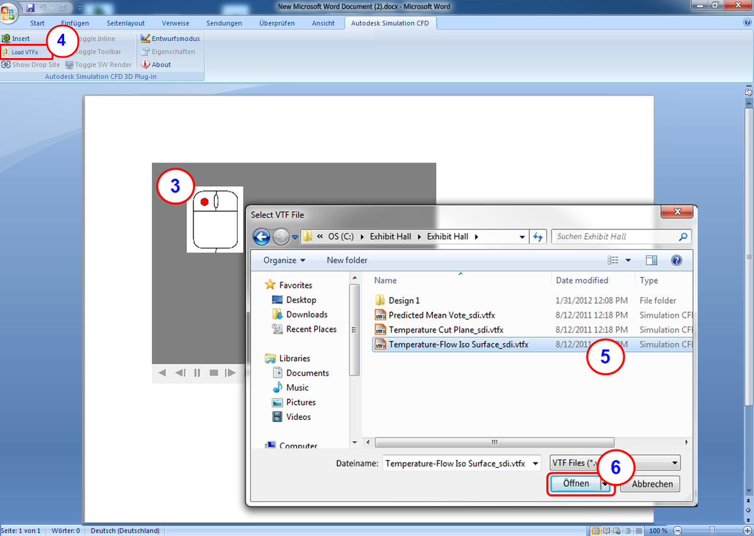
Task: Change view icon in dialog toolbar
Action: (x=613, y=260)
